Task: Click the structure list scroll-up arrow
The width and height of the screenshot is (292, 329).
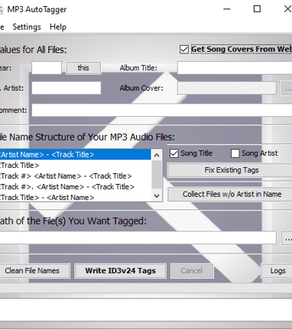Action: pyautogui.click(x=157, y=155)
